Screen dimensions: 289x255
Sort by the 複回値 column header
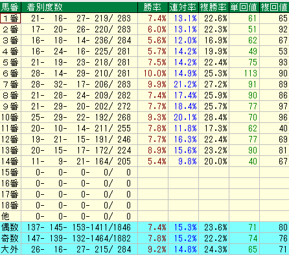(274, 7)
